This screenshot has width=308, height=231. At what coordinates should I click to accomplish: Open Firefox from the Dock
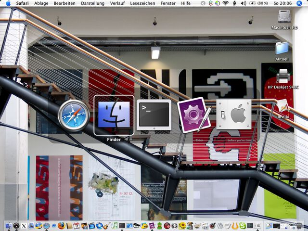tap(62, 226)
